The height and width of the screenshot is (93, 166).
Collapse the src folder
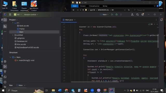13,23
